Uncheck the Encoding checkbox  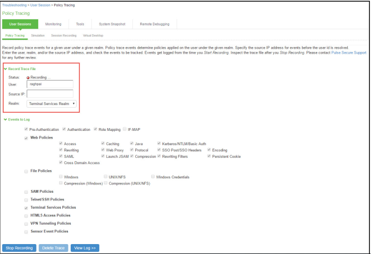click(209, 150)
